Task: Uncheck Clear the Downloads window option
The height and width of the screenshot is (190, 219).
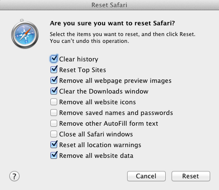Action: pos(54,91)
